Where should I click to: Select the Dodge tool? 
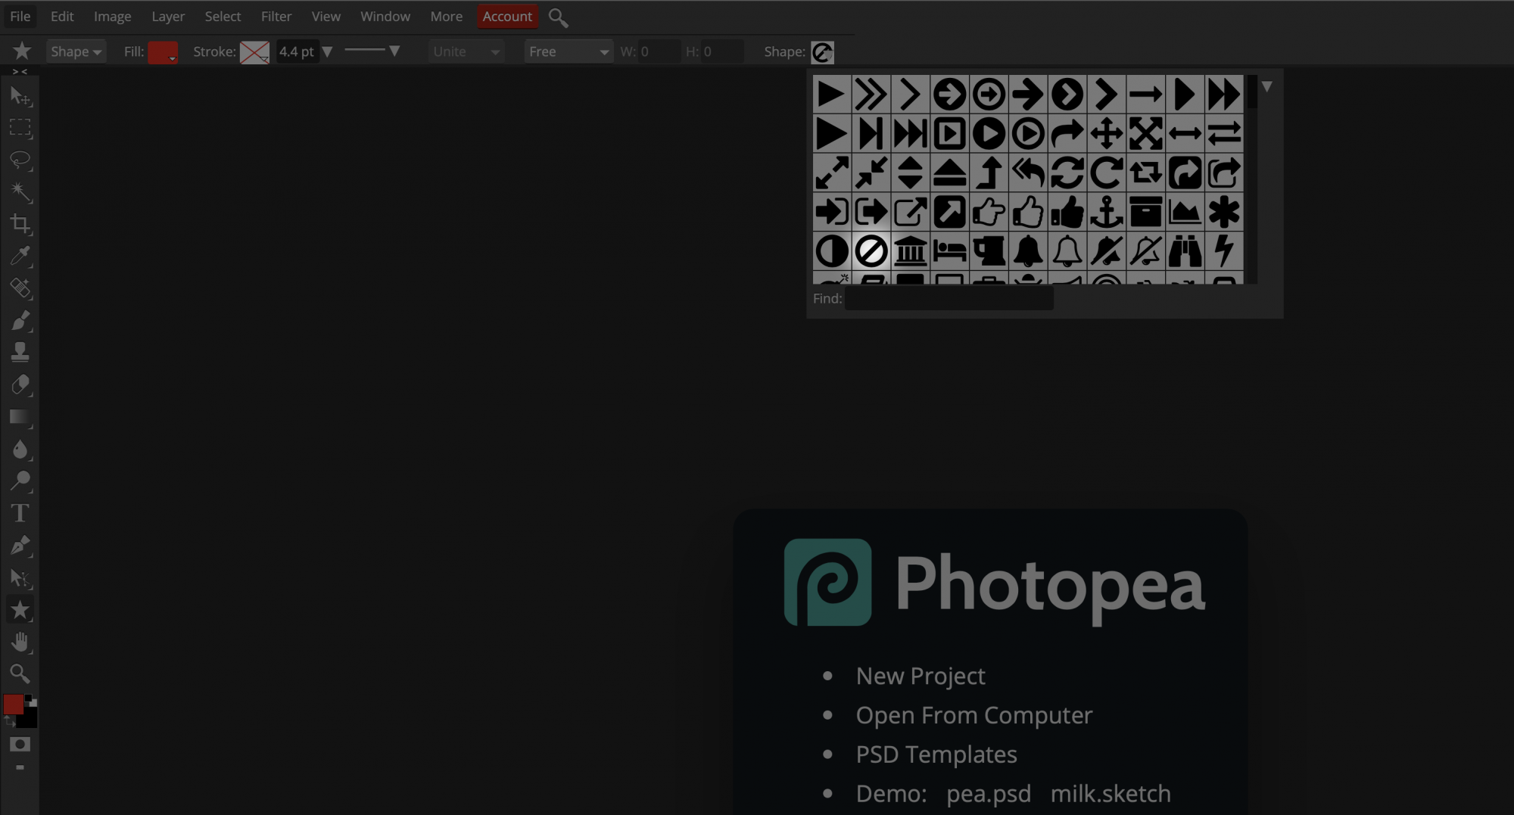coord(20,481)
